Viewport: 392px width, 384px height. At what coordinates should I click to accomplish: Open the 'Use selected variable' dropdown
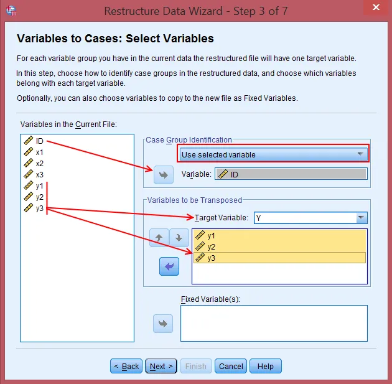[273, 154]
